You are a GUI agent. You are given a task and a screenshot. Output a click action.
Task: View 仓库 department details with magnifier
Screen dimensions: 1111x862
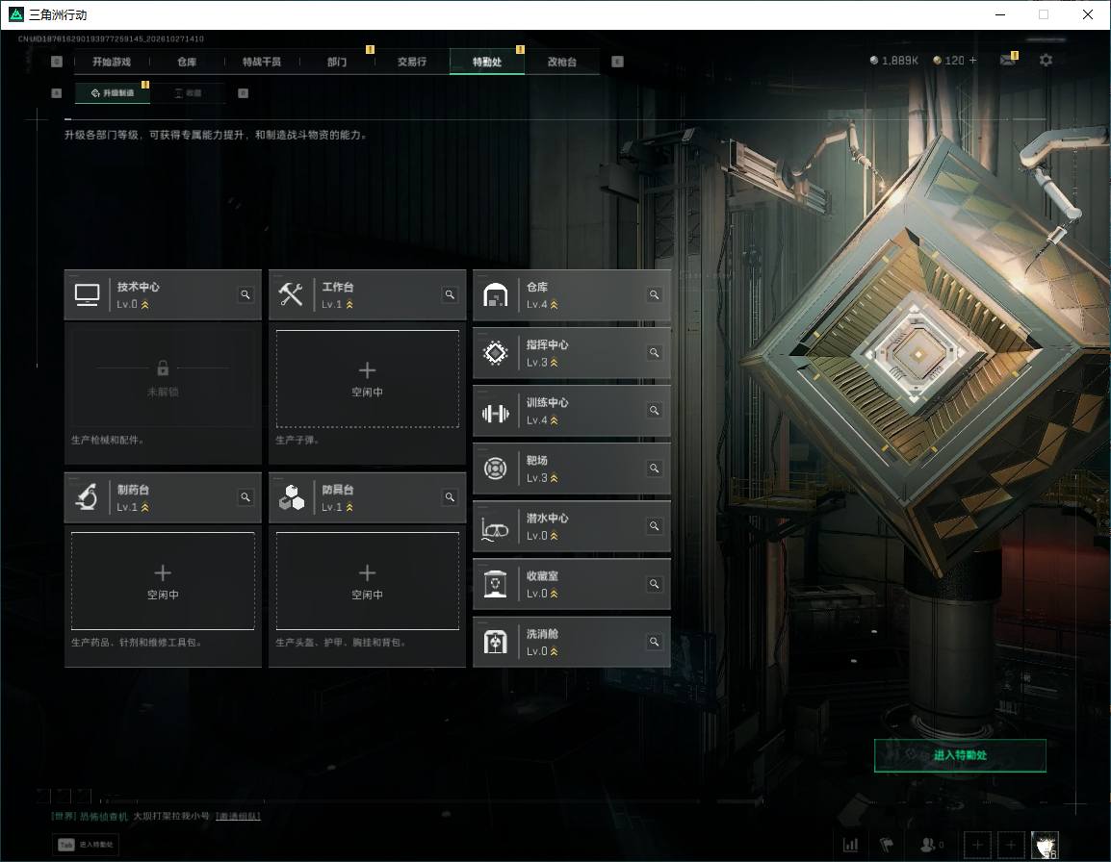coord(654,294)
